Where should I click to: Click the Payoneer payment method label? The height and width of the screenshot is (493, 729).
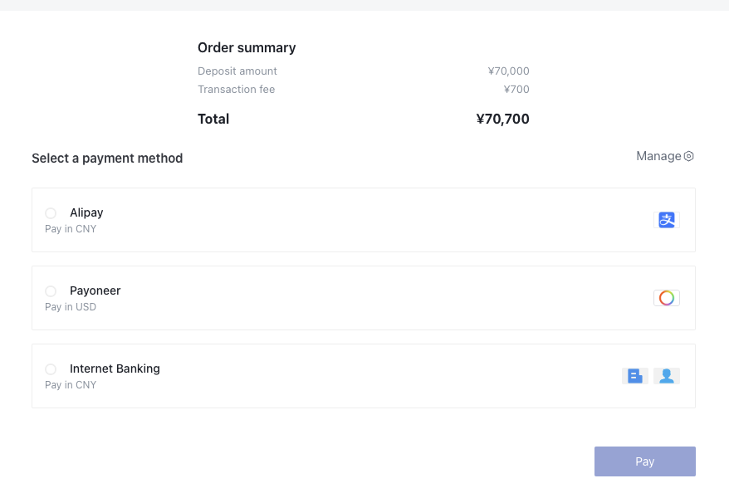click(95, 290)
